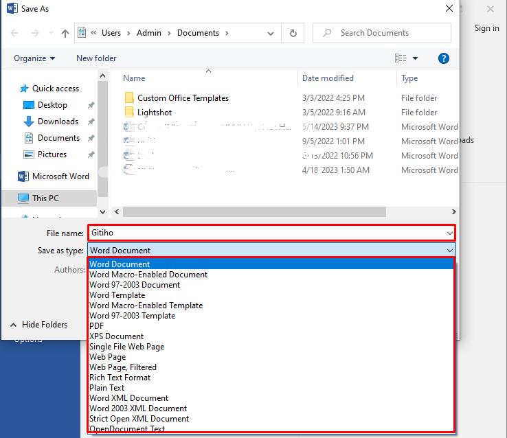Choose PDF as the save type
This screenshot has width=507, height=438.
pyautogui.click(x=271, y=326)
